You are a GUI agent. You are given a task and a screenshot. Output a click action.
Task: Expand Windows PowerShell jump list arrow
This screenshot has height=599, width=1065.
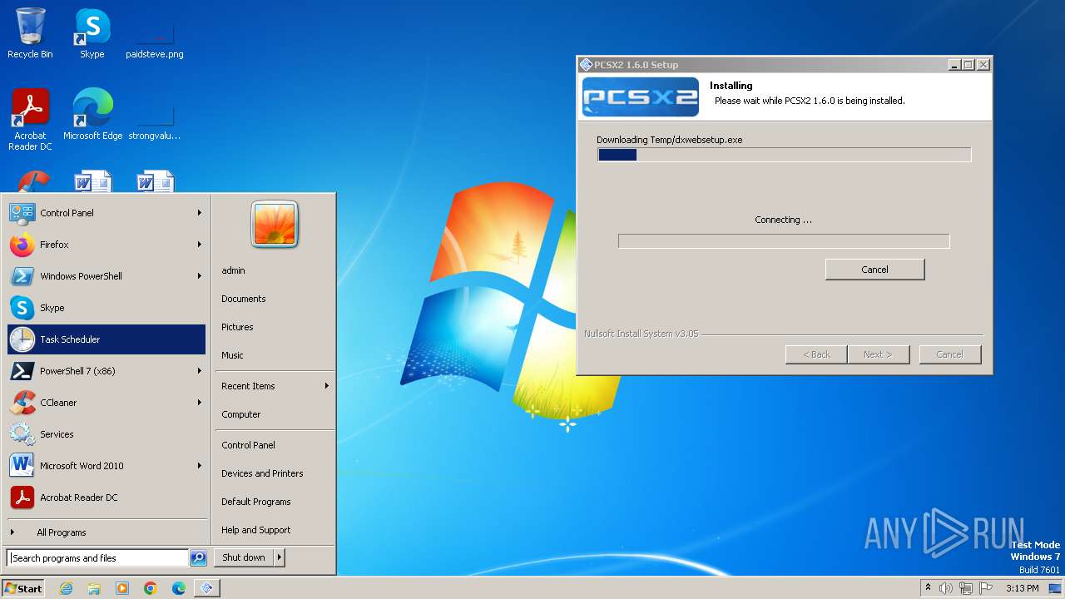[200, 276]
